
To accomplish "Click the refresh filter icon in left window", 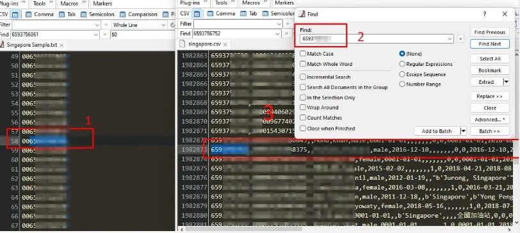I will [x=172, y=25].
